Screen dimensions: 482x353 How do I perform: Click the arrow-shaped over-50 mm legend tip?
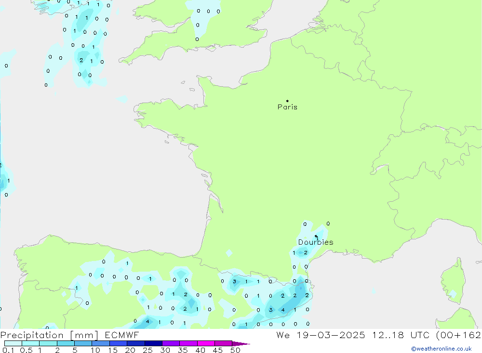[x=241, y=343]
